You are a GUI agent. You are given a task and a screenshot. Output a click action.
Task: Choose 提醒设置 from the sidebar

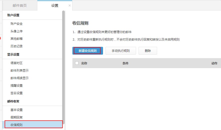pos(17,86)
